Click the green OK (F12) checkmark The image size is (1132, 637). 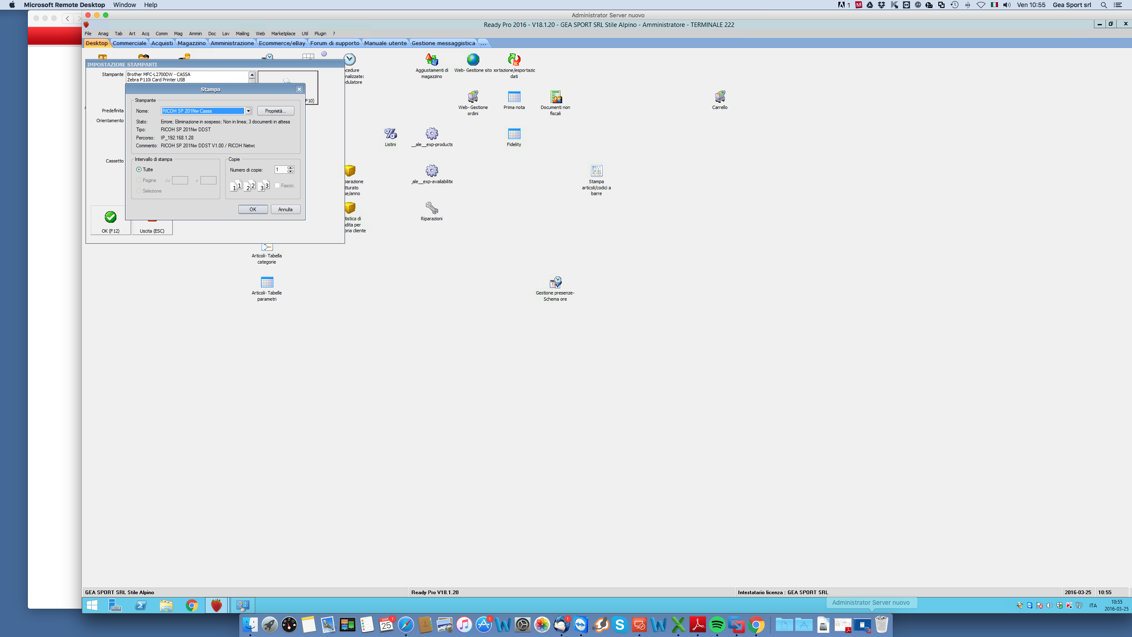point(111,217)
